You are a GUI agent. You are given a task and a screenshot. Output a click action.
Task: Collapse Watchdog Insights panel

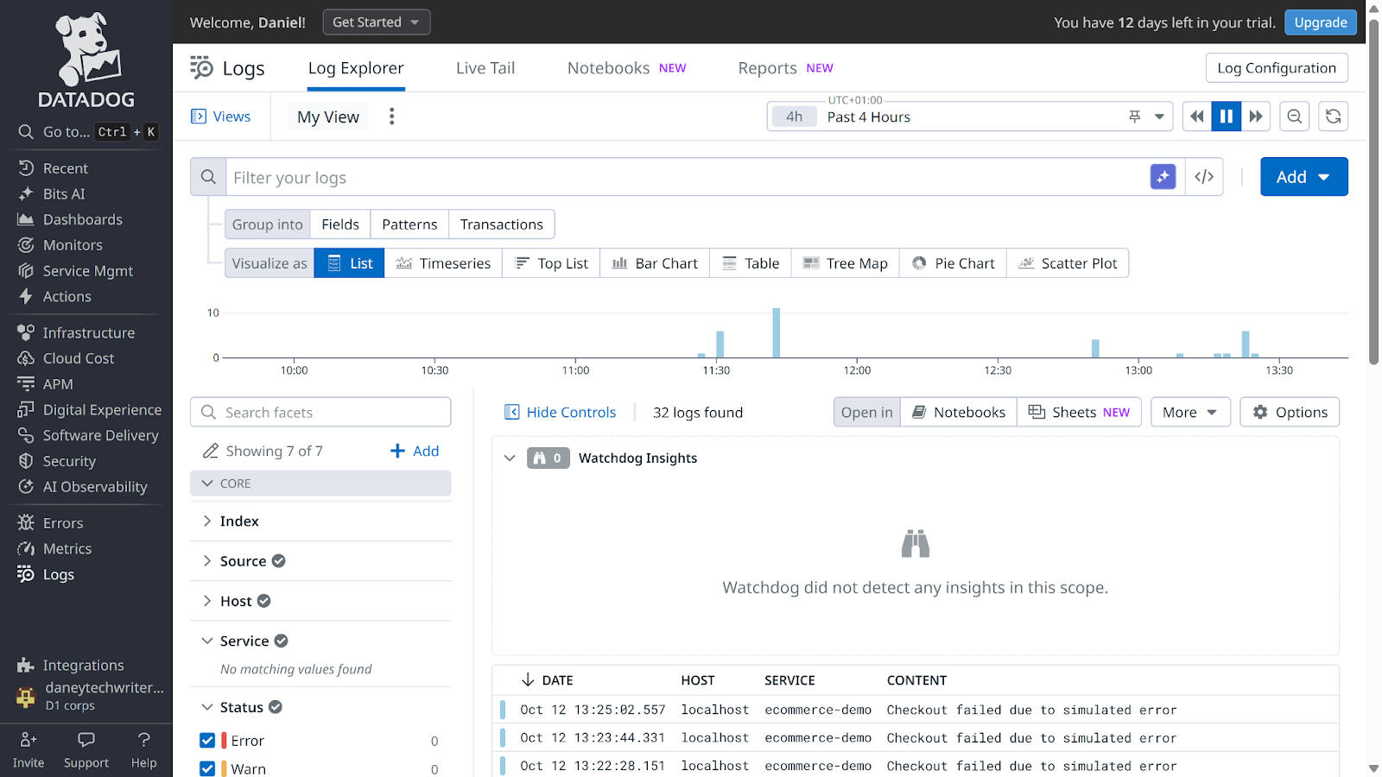[510, 458]
